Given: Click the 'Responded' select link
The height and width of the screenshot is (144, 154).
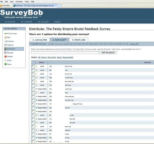Looking at the screenshot, I should pos(68,57).
